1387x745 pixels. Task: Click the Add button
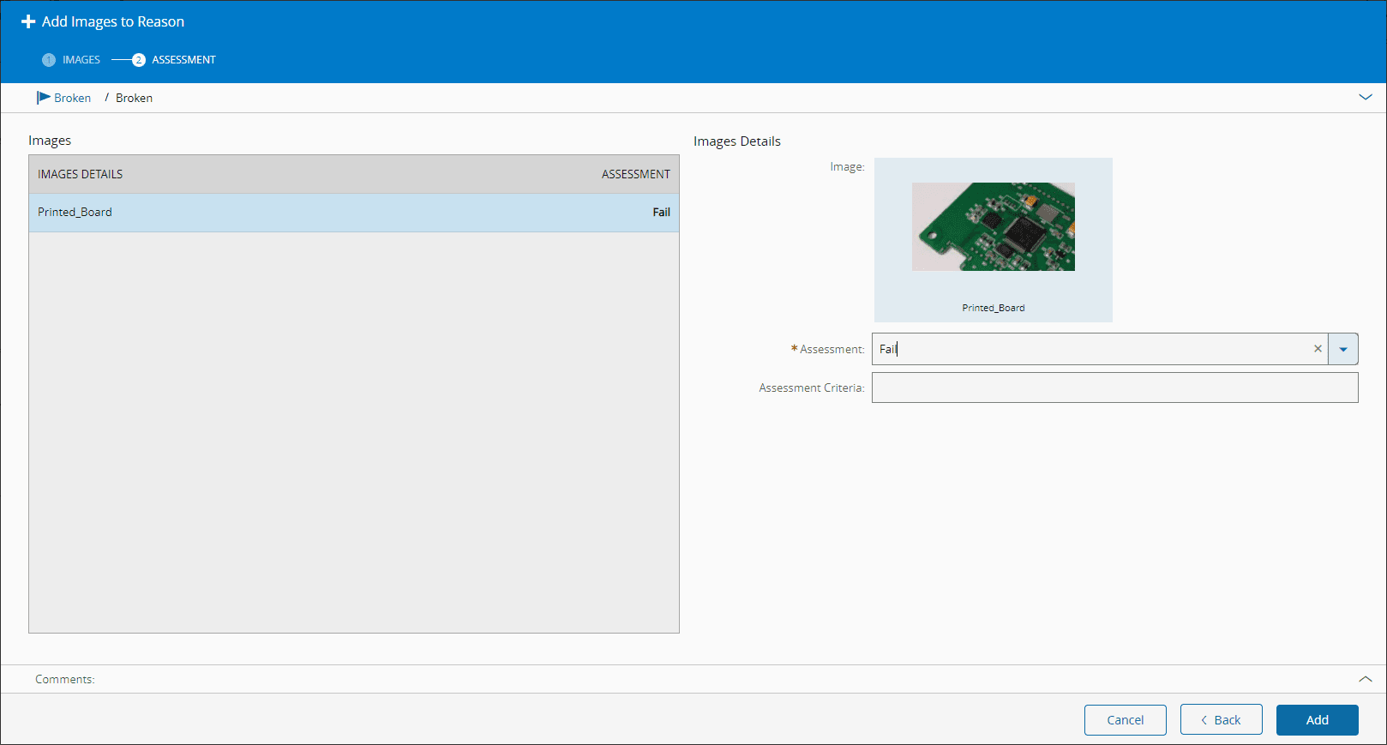[1317, 720]
